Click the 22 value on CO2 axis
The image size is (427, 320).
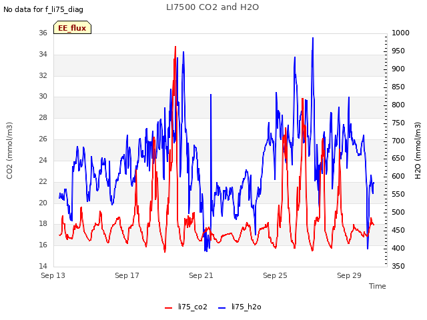click(43, 181)
